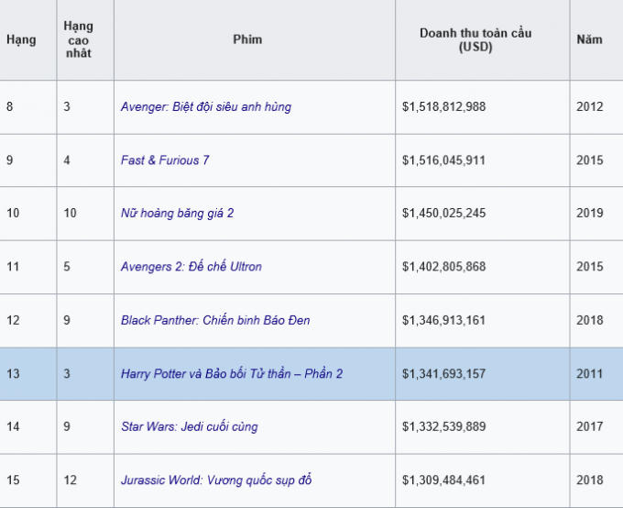The image size is (623, 508).
Task: Click the Fast & Furious 7 film link
Action: (165, 160)
